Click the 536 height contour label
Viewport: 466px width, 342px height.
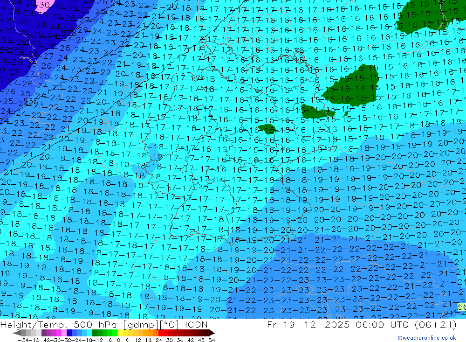(x=31, y=101)
